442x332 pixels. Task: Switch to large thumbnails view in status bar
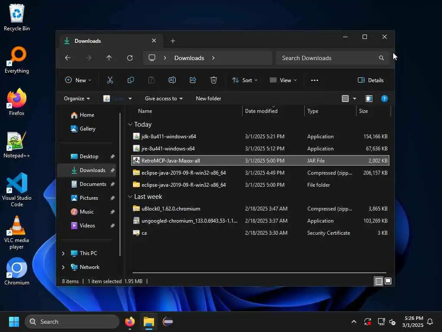click(x=388, y=281)
